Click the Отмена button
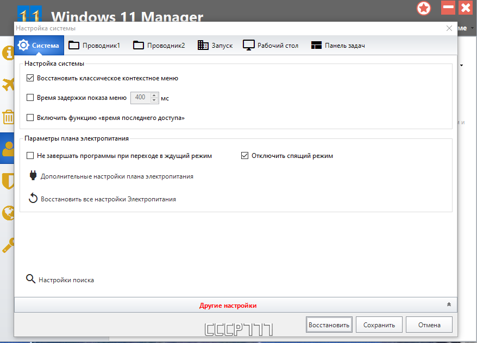The height and width of the screenshot is (343, 477). pos(429,325)
